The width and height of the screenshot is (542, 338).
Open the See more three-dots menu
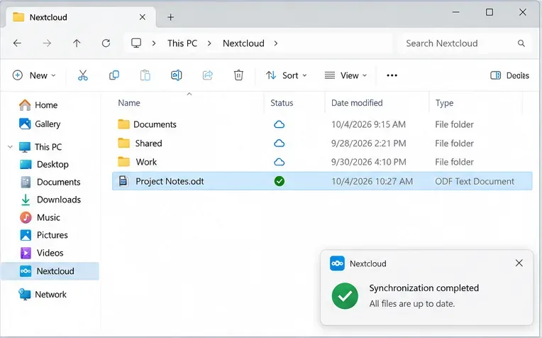(392, 75)
